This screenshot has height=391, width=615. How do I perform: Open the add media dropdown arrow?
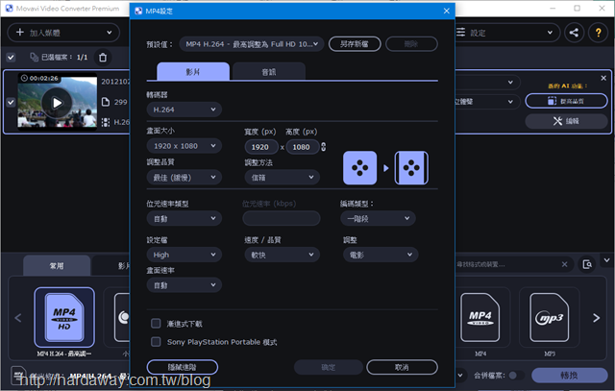point(109,33)
